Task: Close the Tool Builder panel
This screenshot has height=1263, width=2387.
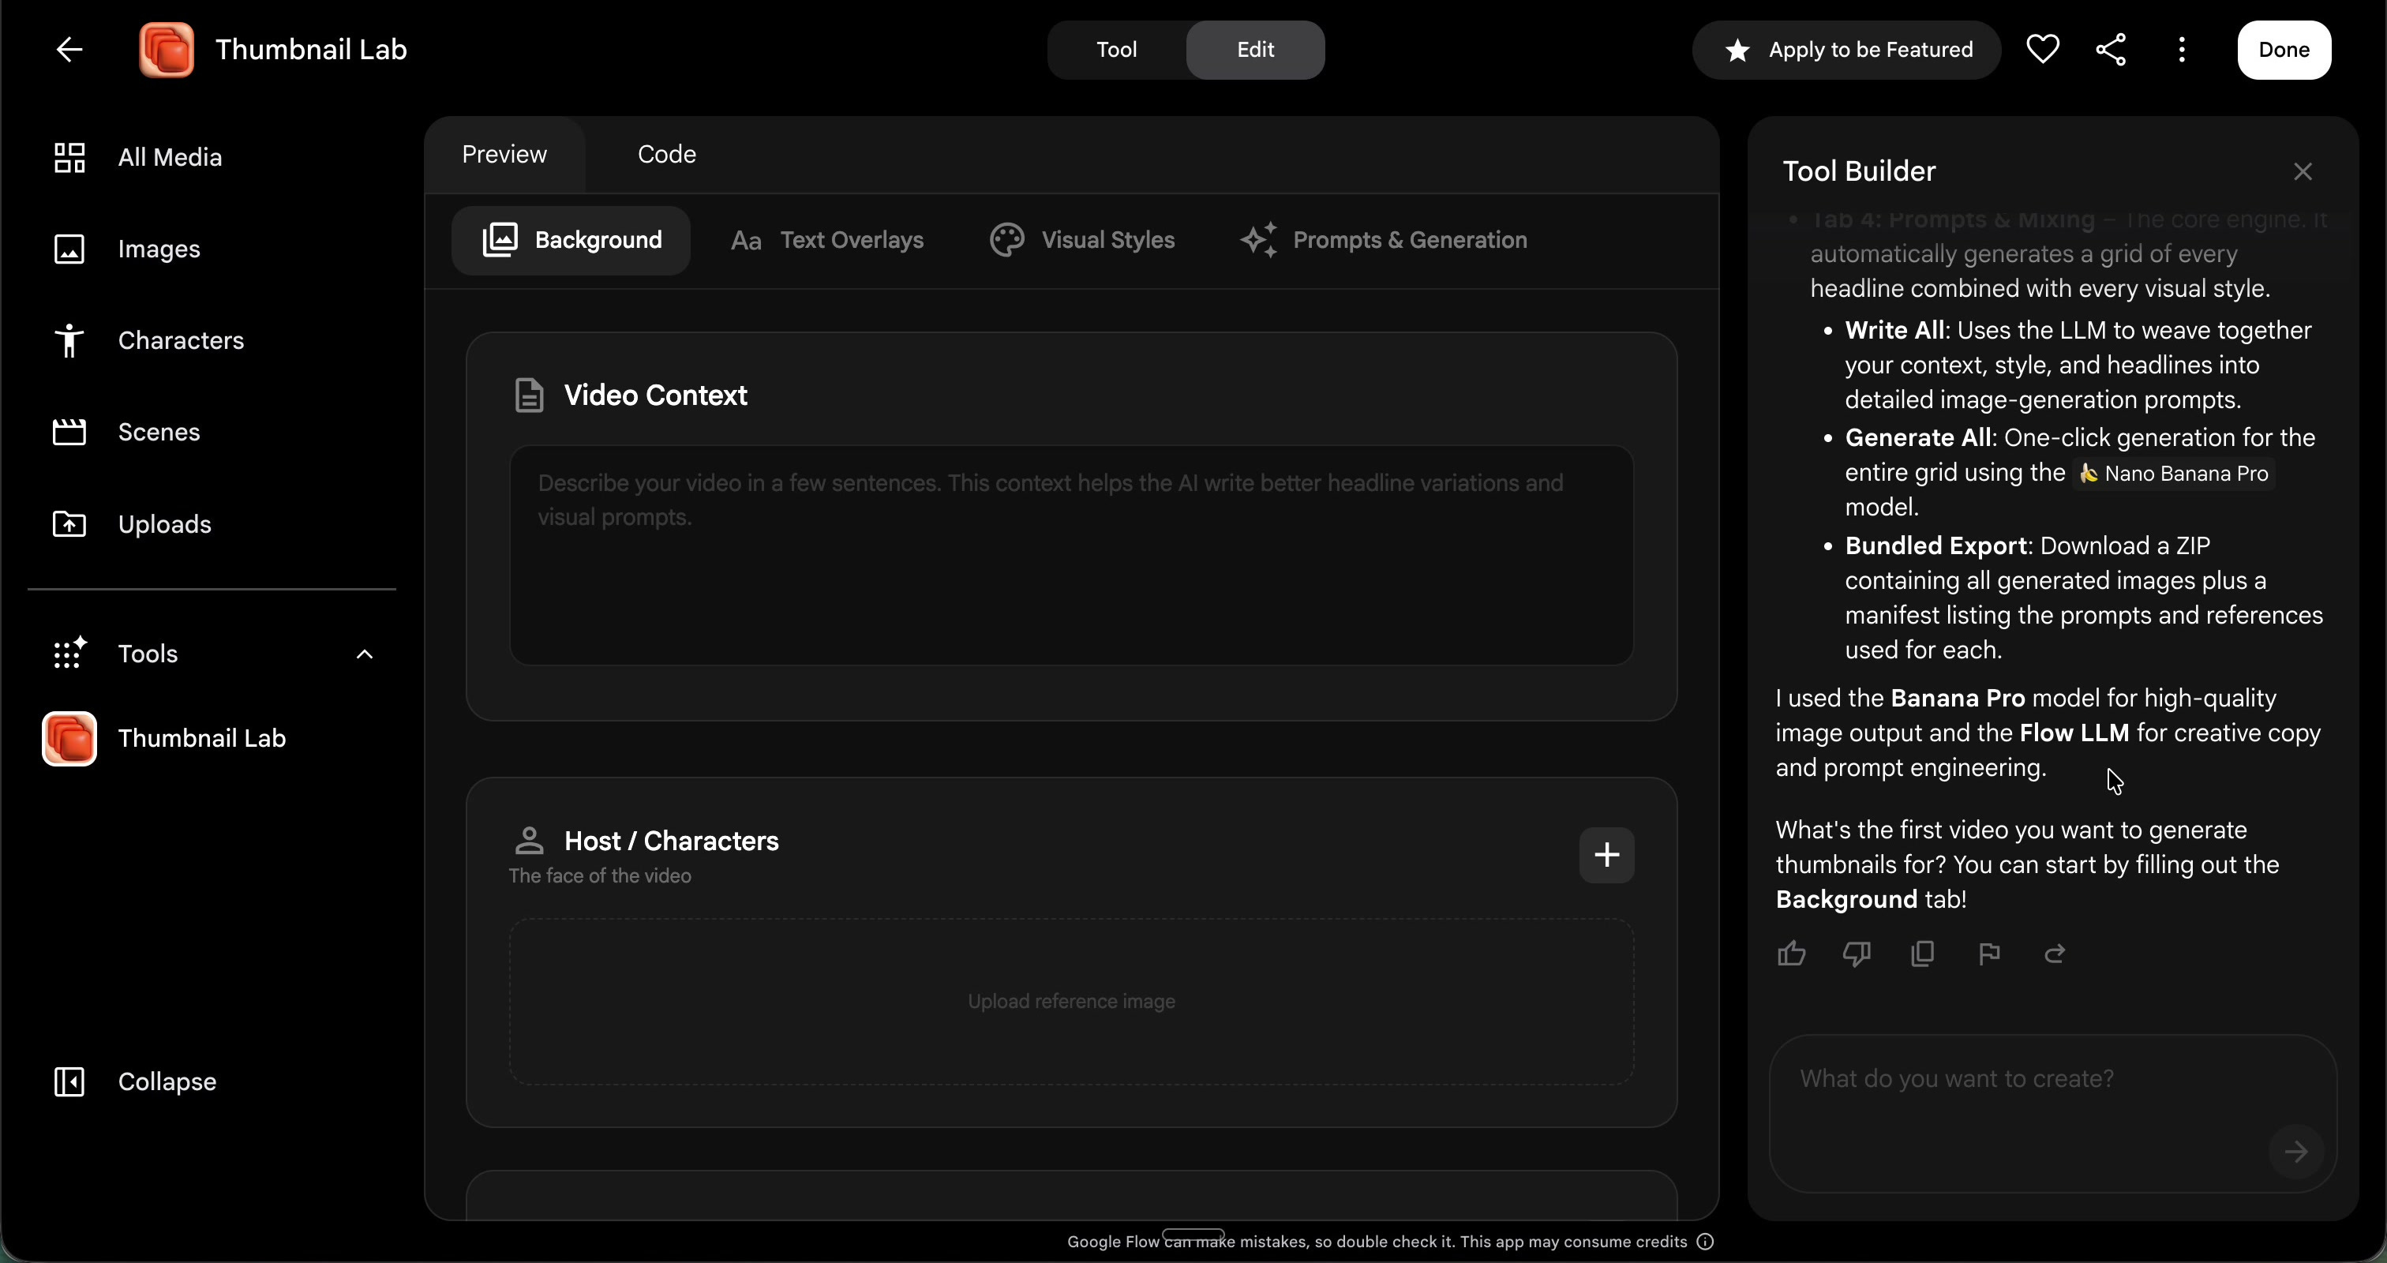Action: click(2303, 171)
